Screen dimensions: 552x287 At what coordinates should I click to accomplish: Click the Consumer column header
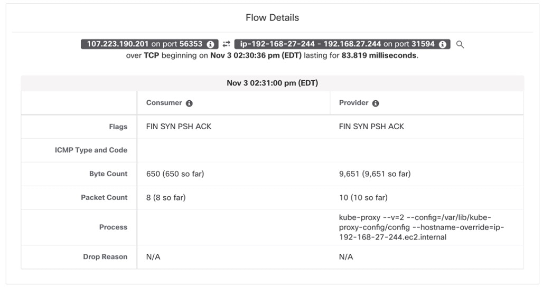click(x=164, y=103)
